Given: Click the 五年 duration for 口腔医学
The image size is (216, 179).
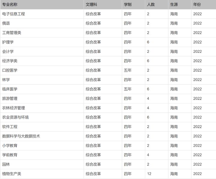Looking at the screenshot, I should (128, 70).
